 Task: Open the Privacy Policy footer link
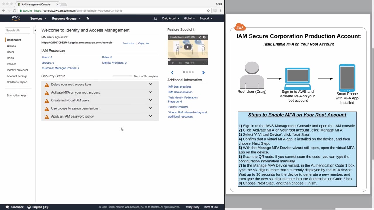(x=192, y=207)
